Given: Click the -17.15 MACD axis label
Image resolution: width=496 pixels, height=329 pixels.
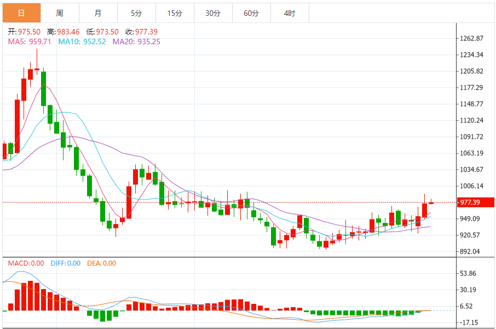Looking at the screenshot, I should point(469,322).
